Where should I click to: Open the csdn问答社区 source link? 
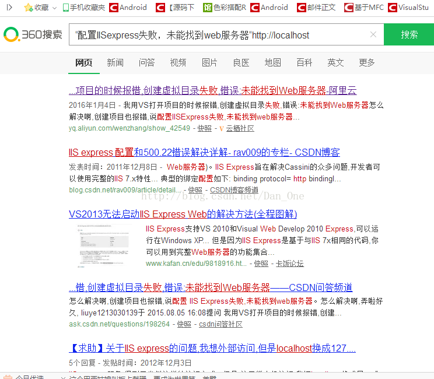(x=220, y=324)
